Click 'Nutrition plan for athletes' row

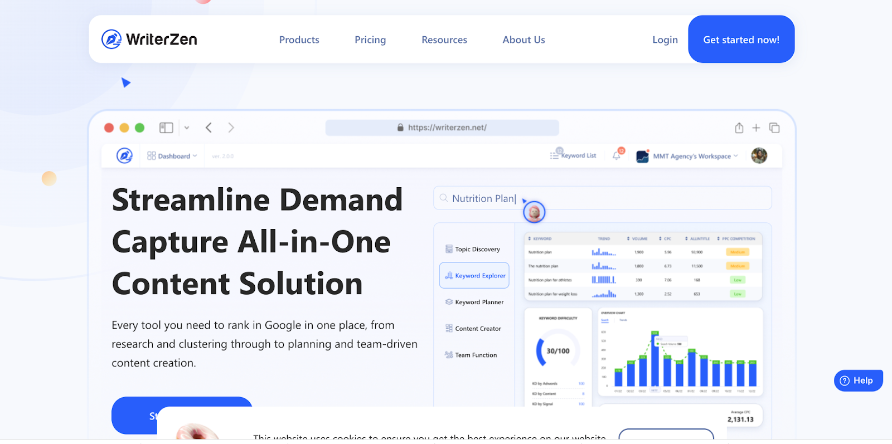tap(643, 280)
